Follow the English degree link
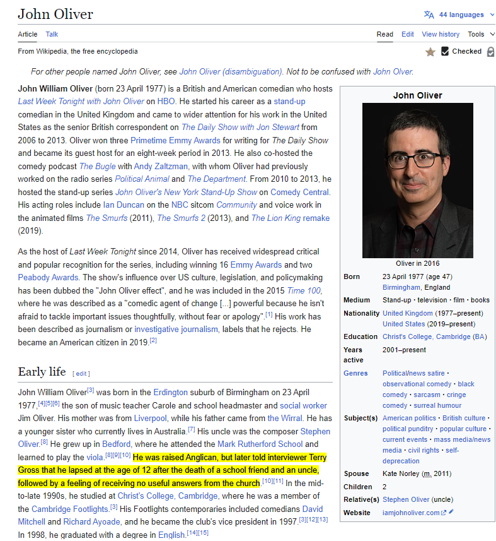The height and width of the screenshot is (541, 496). coord(171,535)
